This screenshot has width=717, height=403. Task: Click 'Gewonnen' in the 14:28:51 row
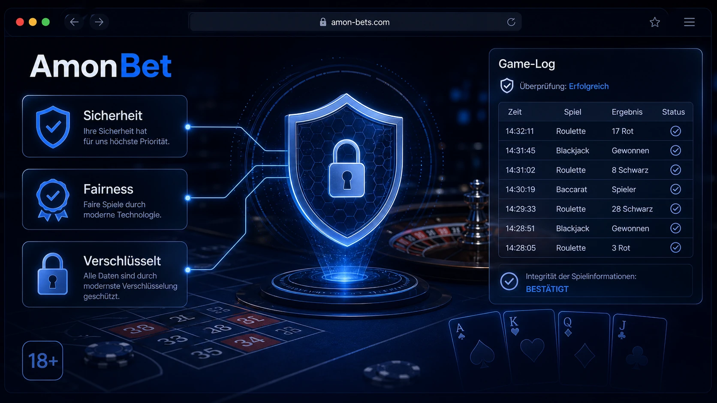(630, 228)
